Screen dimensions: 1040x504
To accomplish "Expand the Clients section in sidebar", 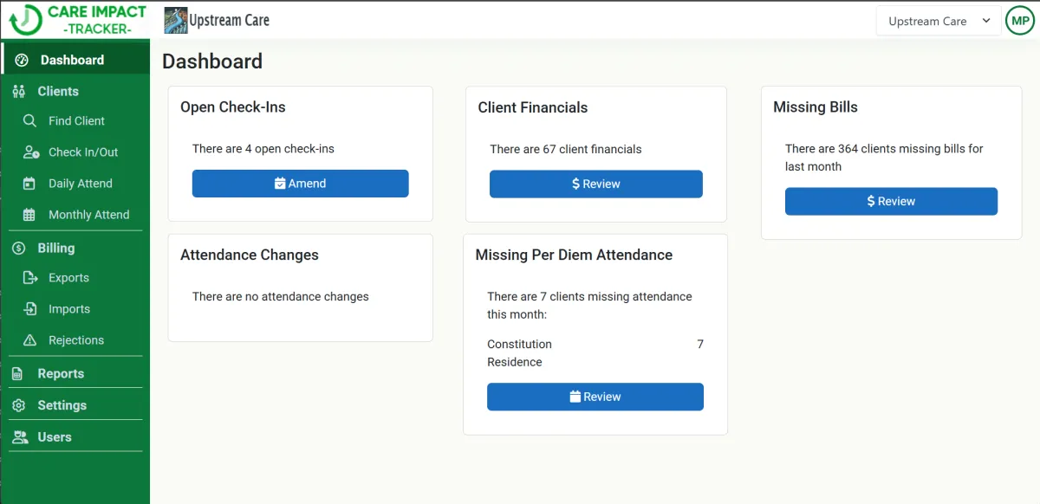I will [x=57, y=91].
